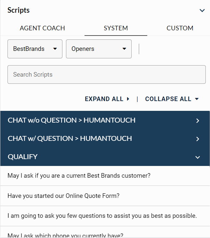This screenshot has width=210, height=238.
Task: Select the SYSTEM tab
Action: (116, 28)
